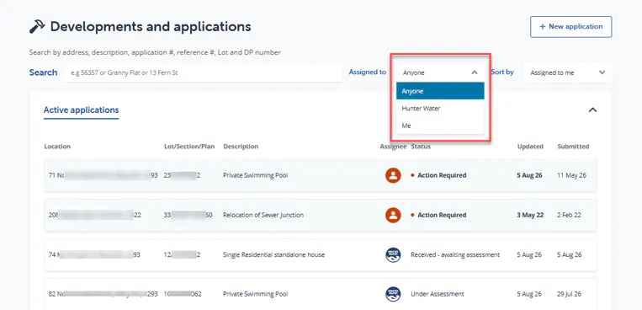642x310 pixels.
Task: Focus the Search input field
Action: pyautogui.click(x=203, y=73)
